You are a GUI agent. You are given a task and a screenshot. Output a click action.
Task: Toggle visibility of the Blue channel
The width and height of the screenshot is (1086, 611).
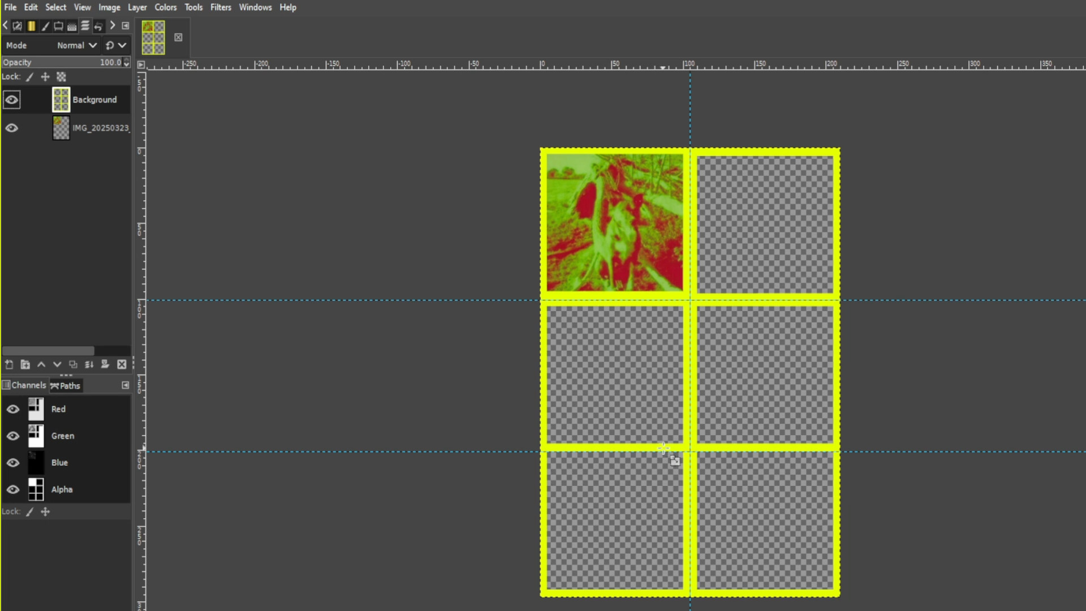(12, 463)
